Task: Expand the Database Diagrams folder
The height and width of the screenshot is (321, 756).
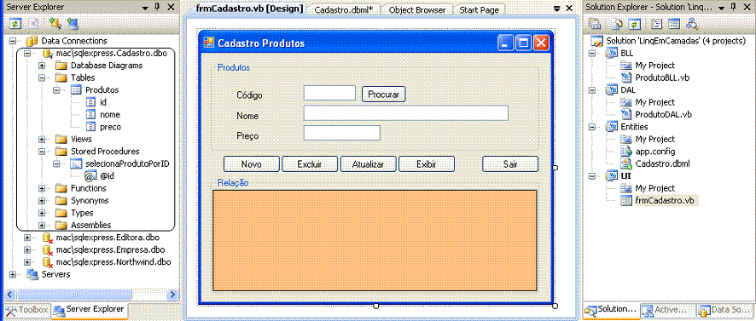Action: [42, 66]
